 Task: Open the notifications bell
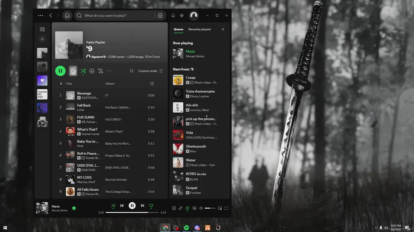click(173, 15)
